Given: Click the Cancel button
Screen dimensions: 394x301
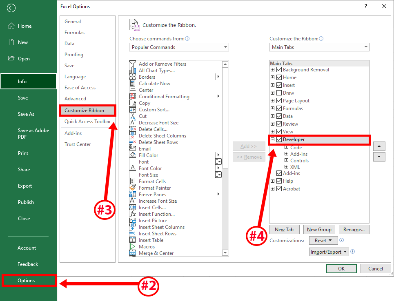Looking at the screenshot, I should pyautogui.click(x=375, y=269).
